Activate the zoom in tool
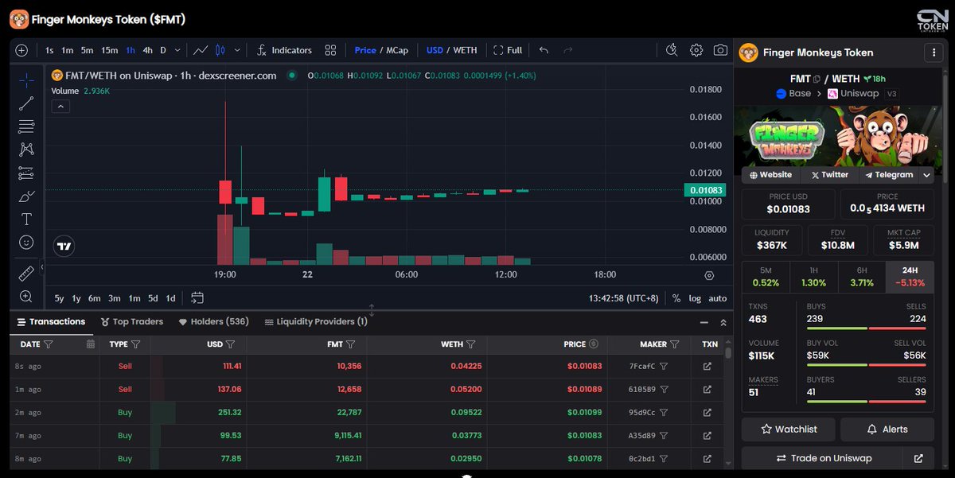Screen dimensions: 955x478 [x=26, y=297]
